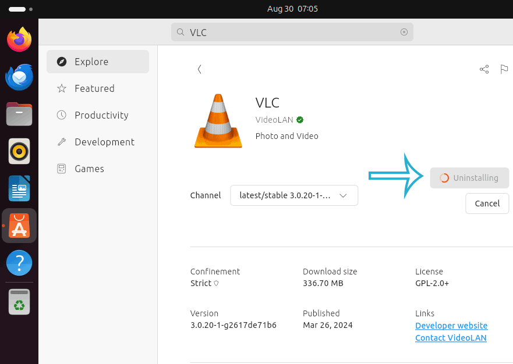Click the Featured star icon
Screen dimensions: 513x364
coord(62,88)
